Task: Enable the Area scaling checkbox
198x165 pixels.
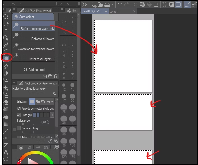Action: click(19, 128)
